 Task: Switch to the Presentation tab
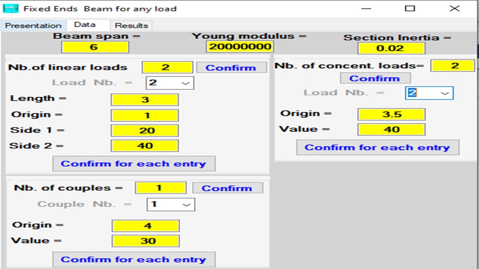(33, 26)
